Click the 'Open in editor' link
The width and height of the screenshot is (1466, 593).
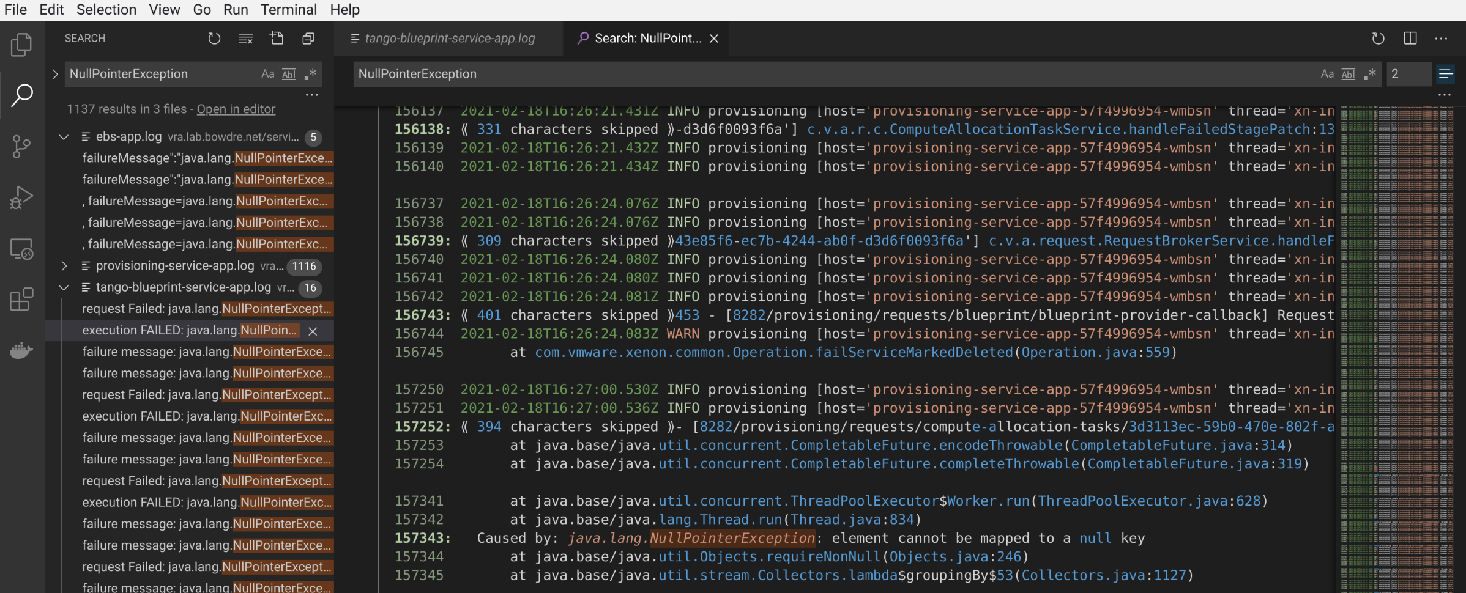[236, 109]
